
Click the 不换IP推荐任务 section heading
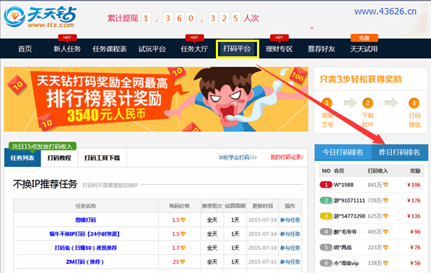coord(45,184)
